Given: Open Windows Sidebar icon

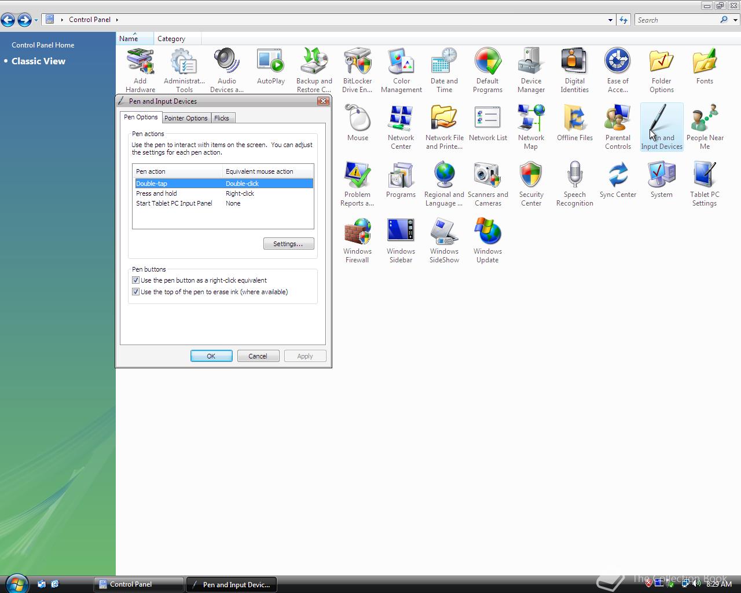Looking at the screenshot, I should [401, 241].
